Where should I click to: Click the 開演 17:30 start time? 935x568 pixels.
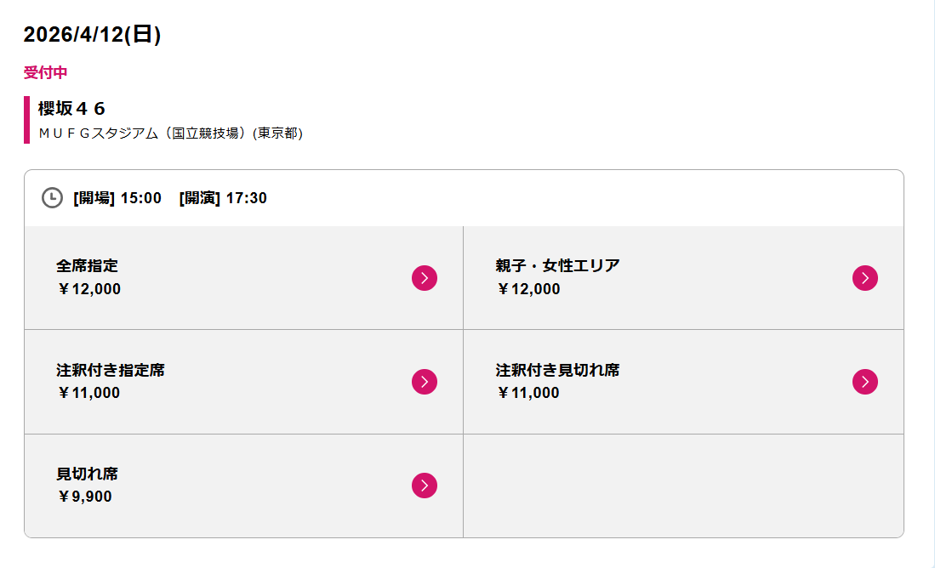coord(223,198)
